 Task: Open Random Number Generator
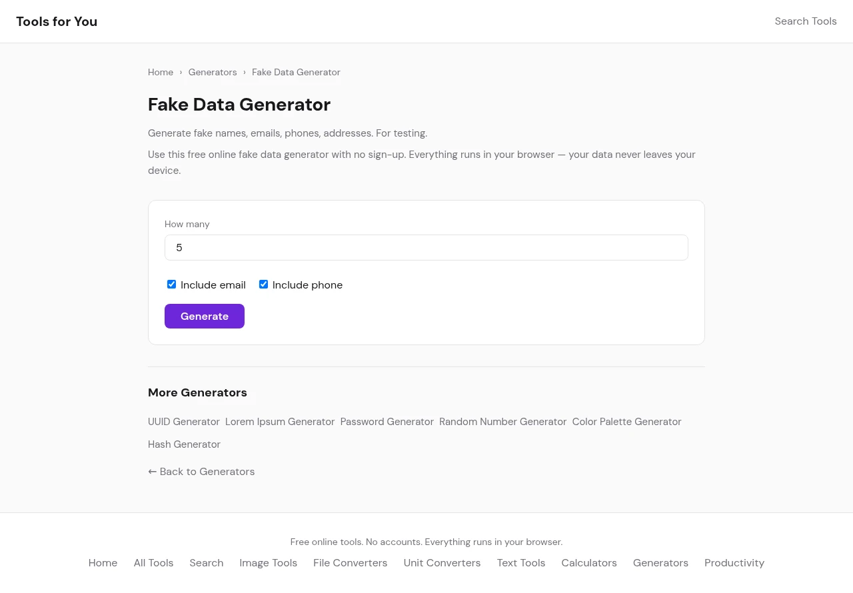[x=502, y=422]
